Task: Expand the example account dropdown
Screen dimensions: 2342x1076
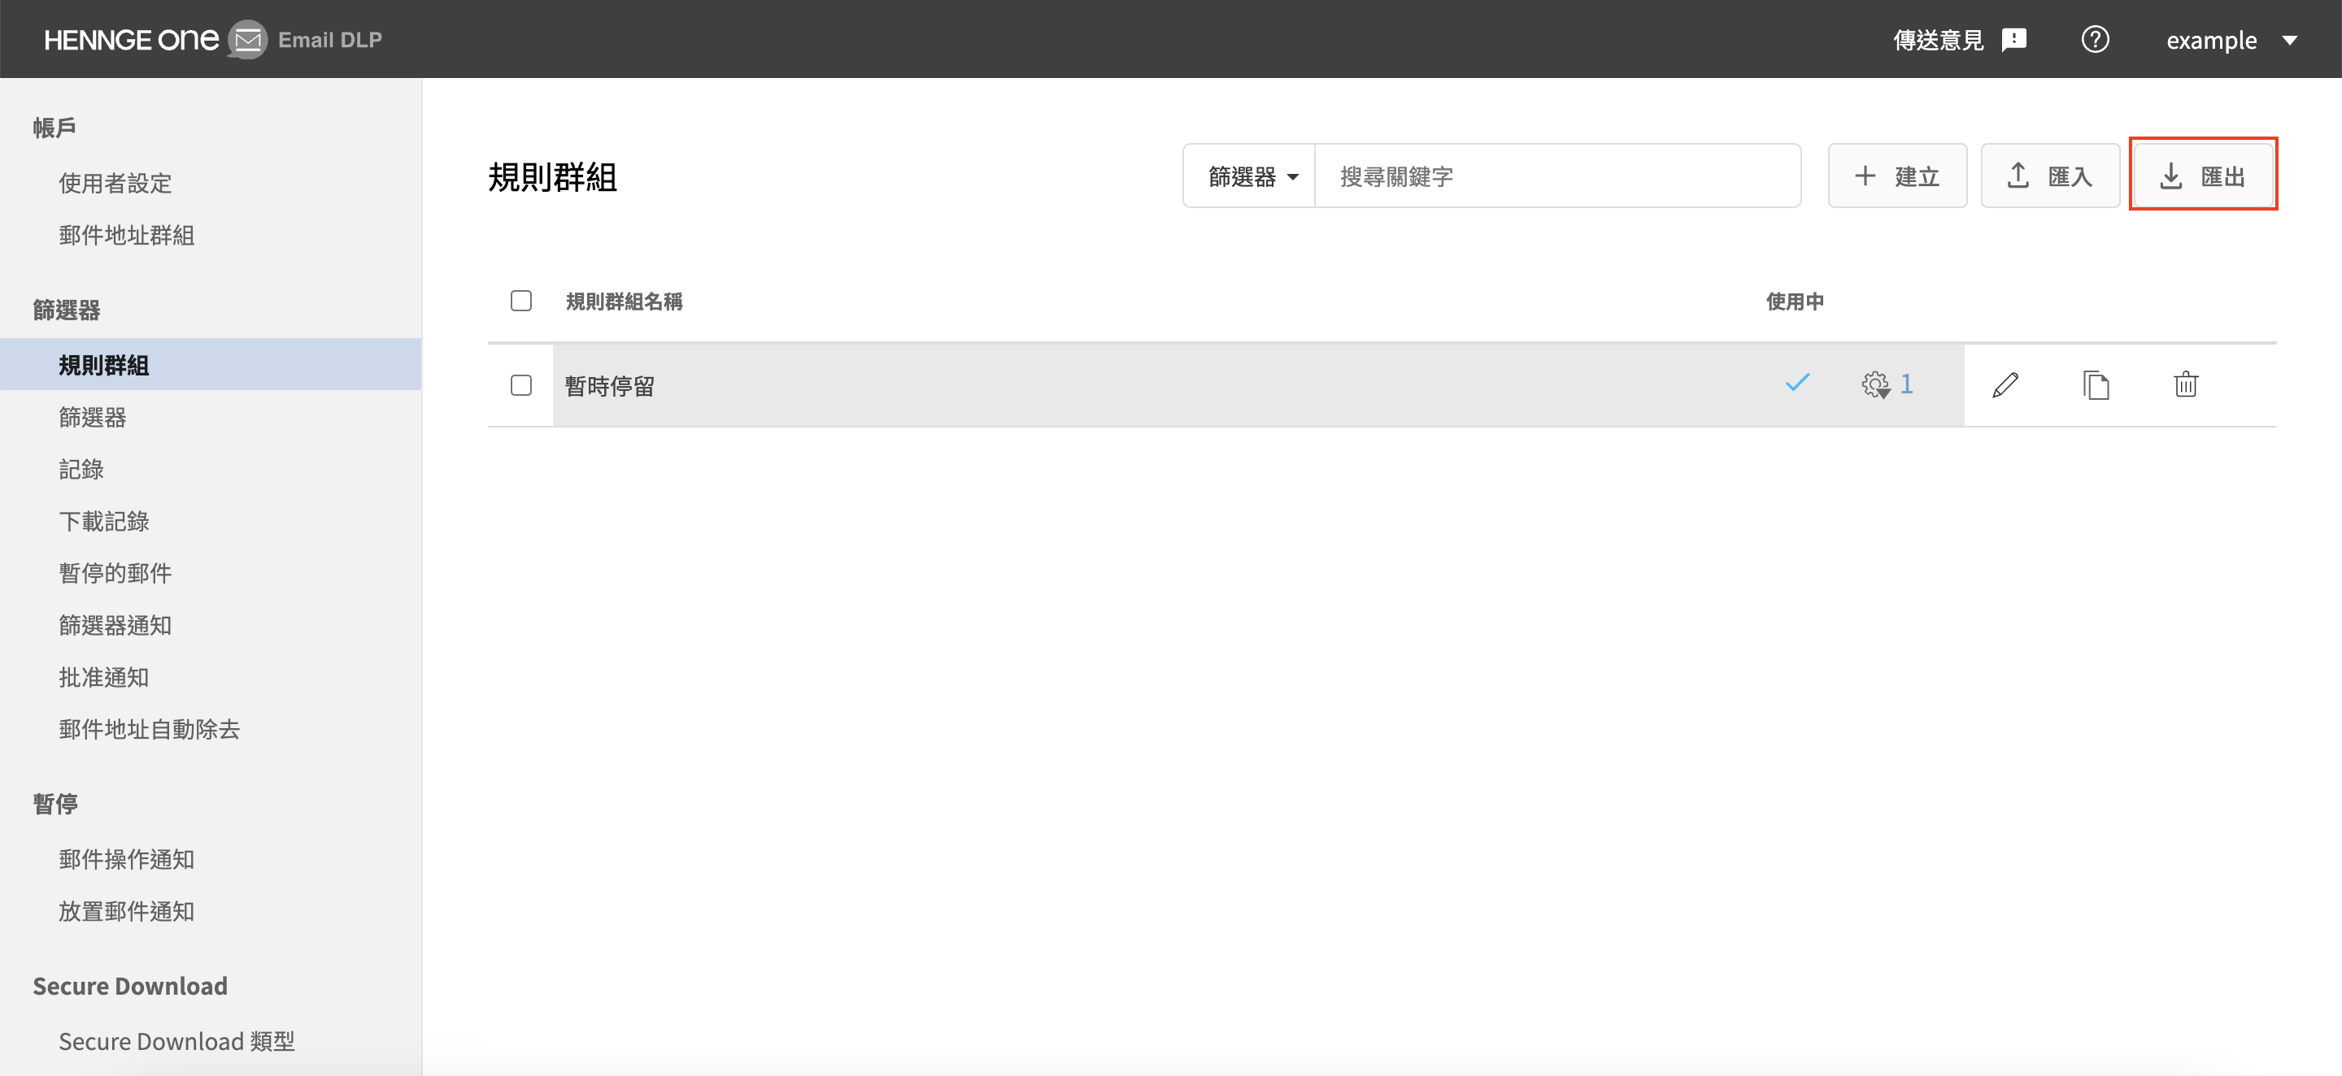Action: [2232, 40]
